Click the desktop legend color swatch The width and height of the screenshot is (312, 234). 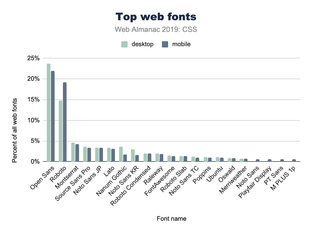[x=124, y=44]
